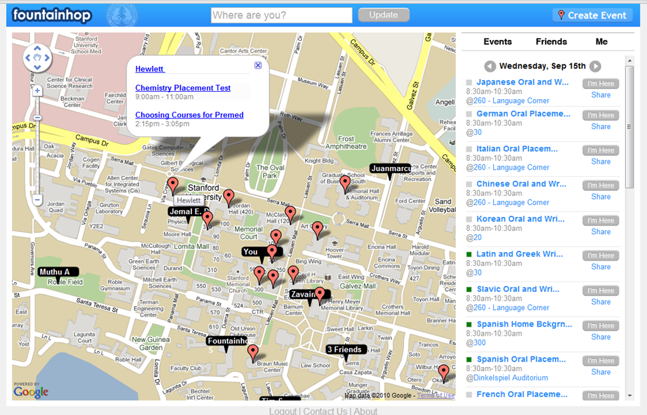Viewport: 647px width, 415px height.
Task: Click the Update button
Action: pyautogui.click(x=383, y=15)
